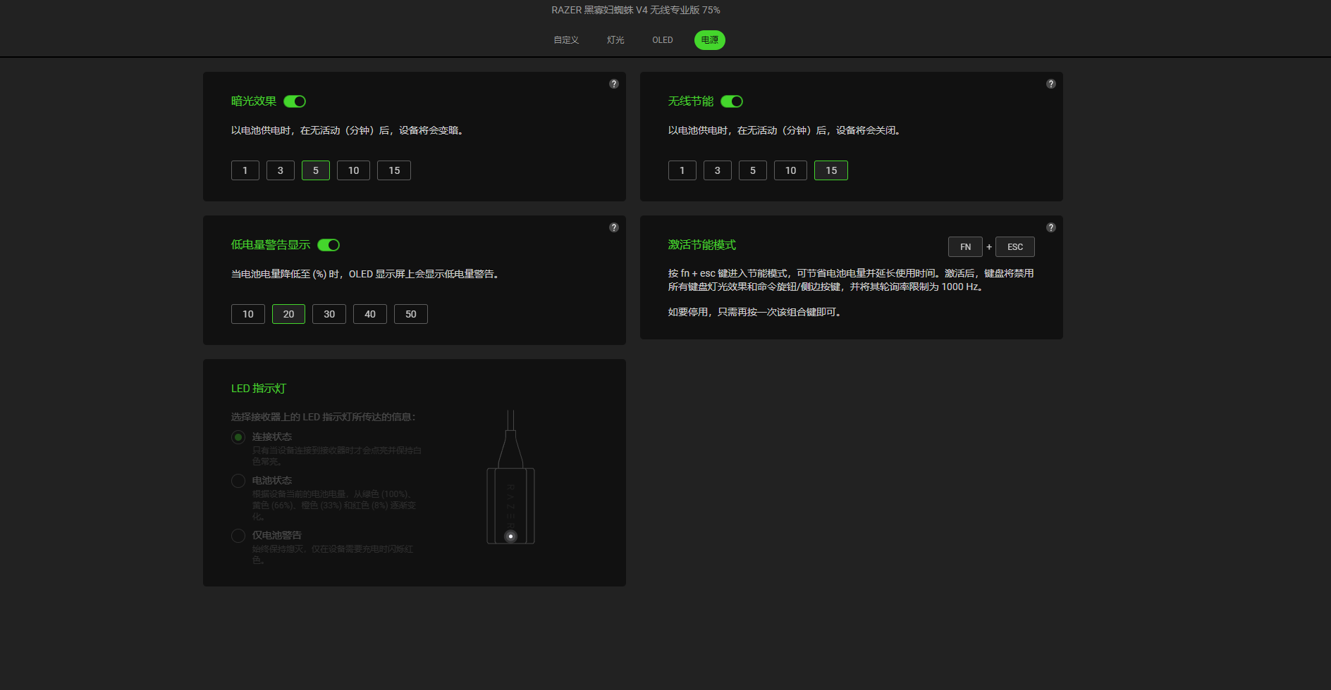1331x690 pixels.
Task: Click the 激活节能模式 heading
Action: pyautogui.click(x=702, y=245)
